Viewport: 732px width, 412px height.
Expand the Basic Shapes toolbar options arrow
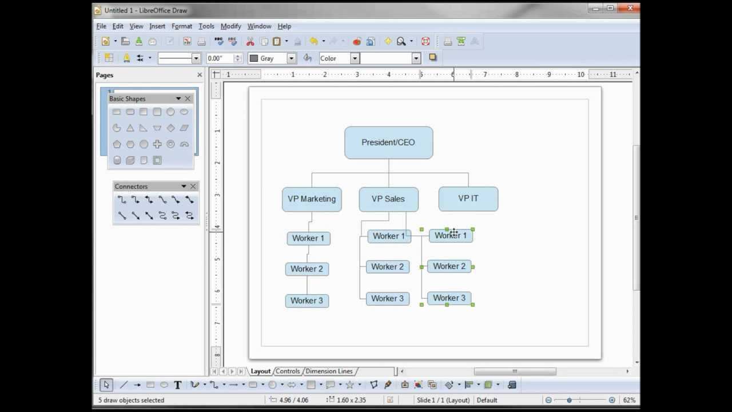(x=178, y=99)
